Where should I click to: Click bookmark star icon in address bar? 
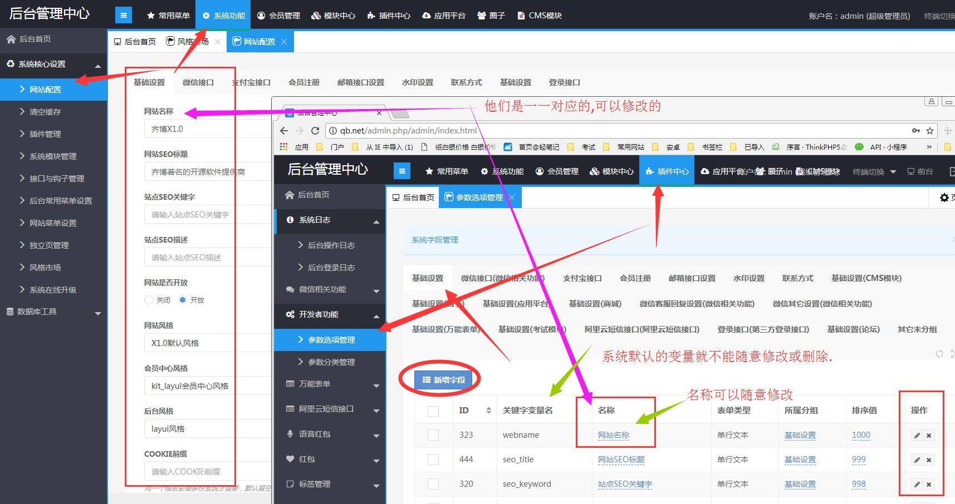point(929,131)
